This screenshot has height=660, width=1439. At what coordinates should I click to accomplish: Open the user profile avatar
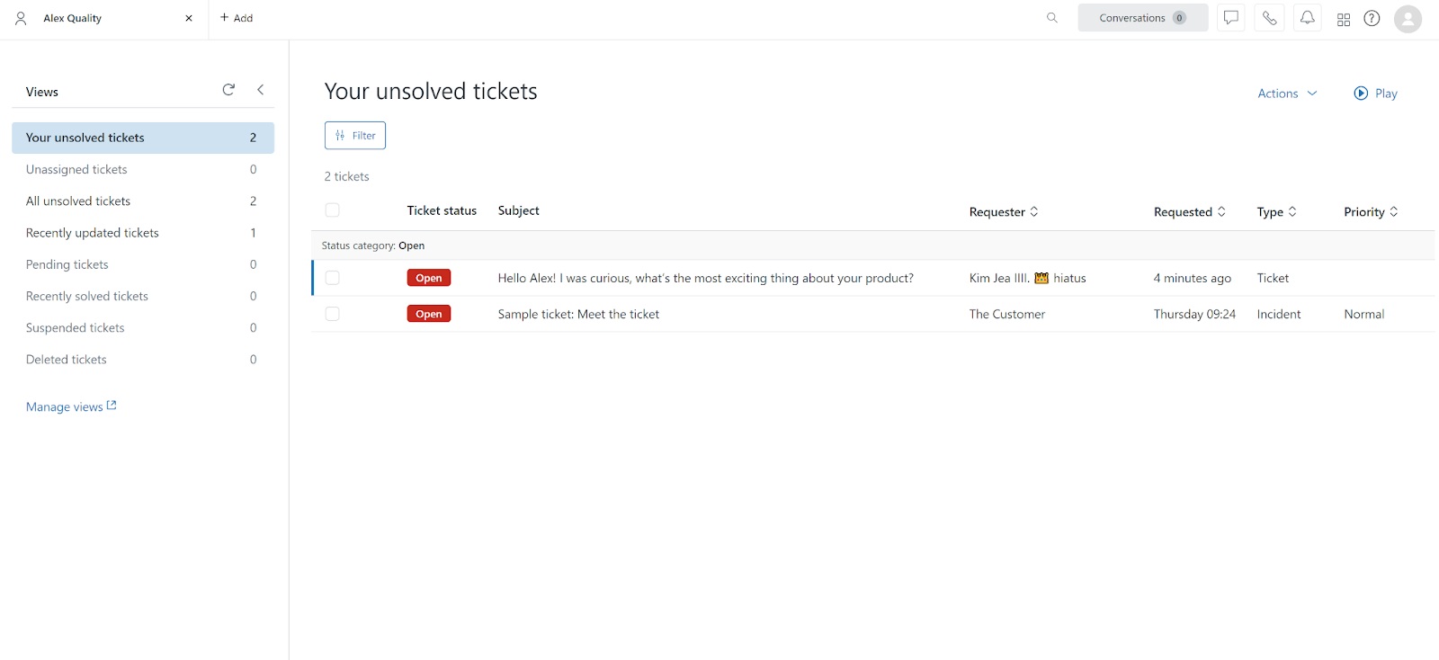1408,19
